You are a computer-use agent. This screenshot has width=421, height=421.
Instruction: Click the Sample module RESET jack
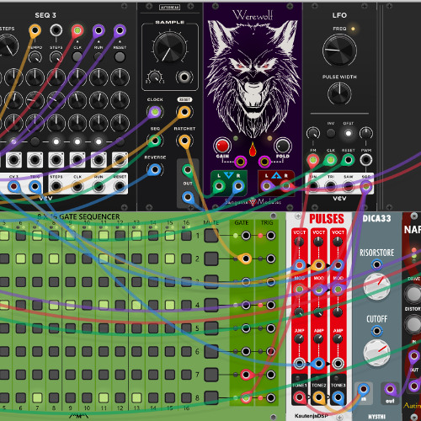click(184, 112)
